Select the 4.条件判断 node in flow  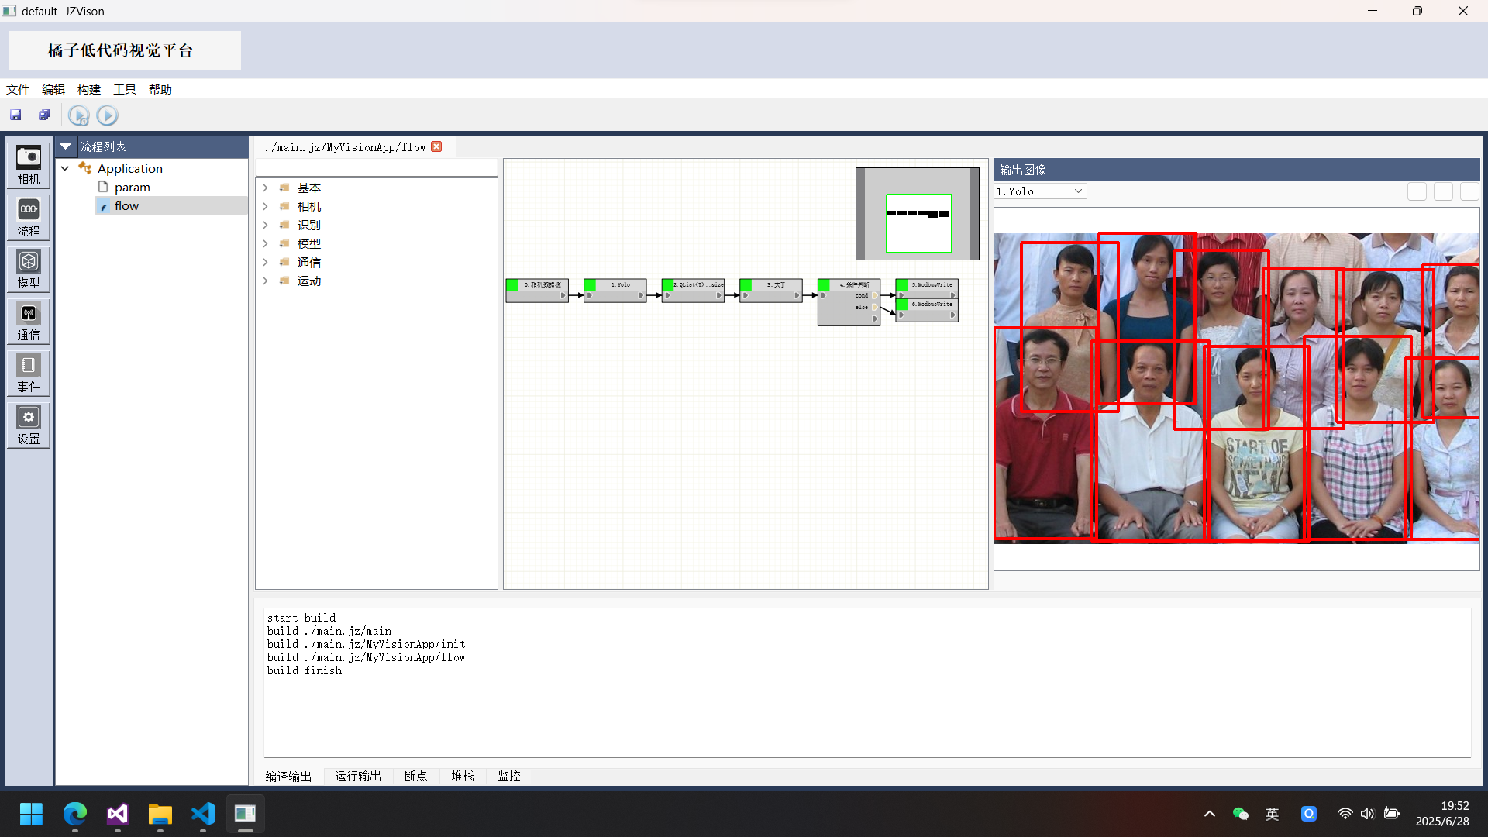[849, 302]
